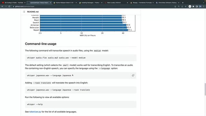The height and width of the screenshot is (116, 206).
Task: Click the Armenian bar in the chart
Action: click(83, 25)
